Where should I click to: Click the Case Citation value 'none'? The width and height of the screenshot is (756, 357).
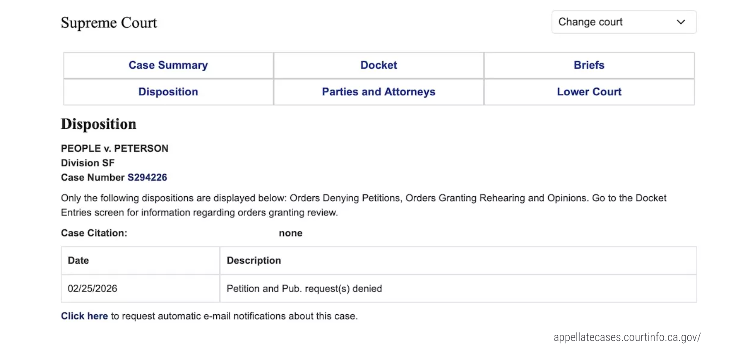(291, 233)
